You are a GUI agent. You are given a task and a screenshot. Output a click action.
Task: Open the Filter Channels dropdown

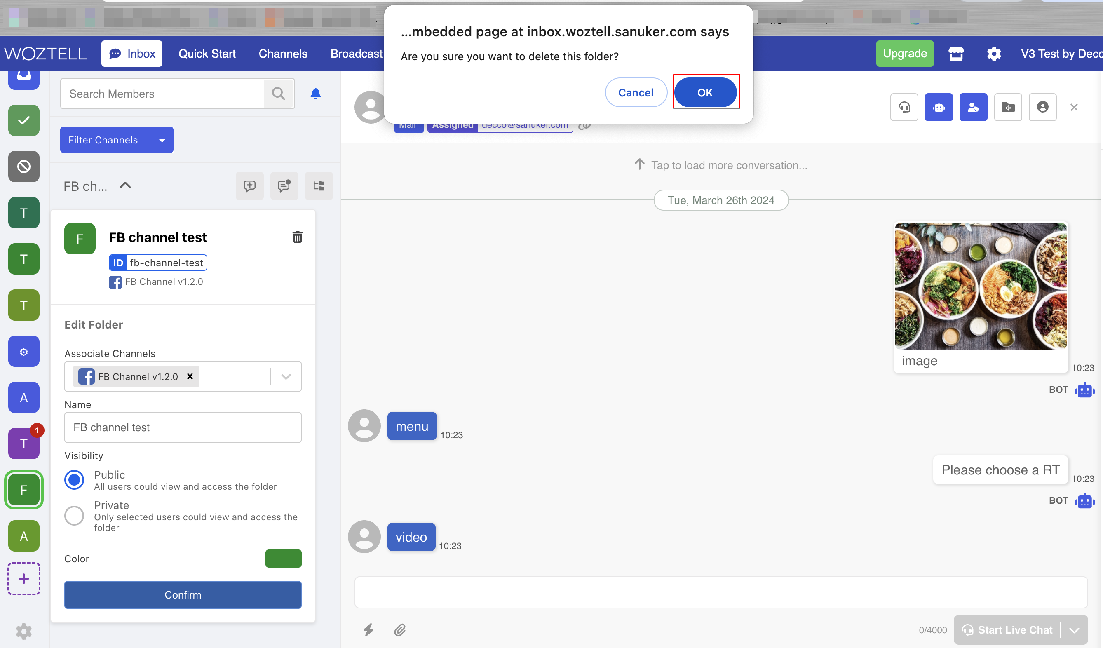point(116,140)
